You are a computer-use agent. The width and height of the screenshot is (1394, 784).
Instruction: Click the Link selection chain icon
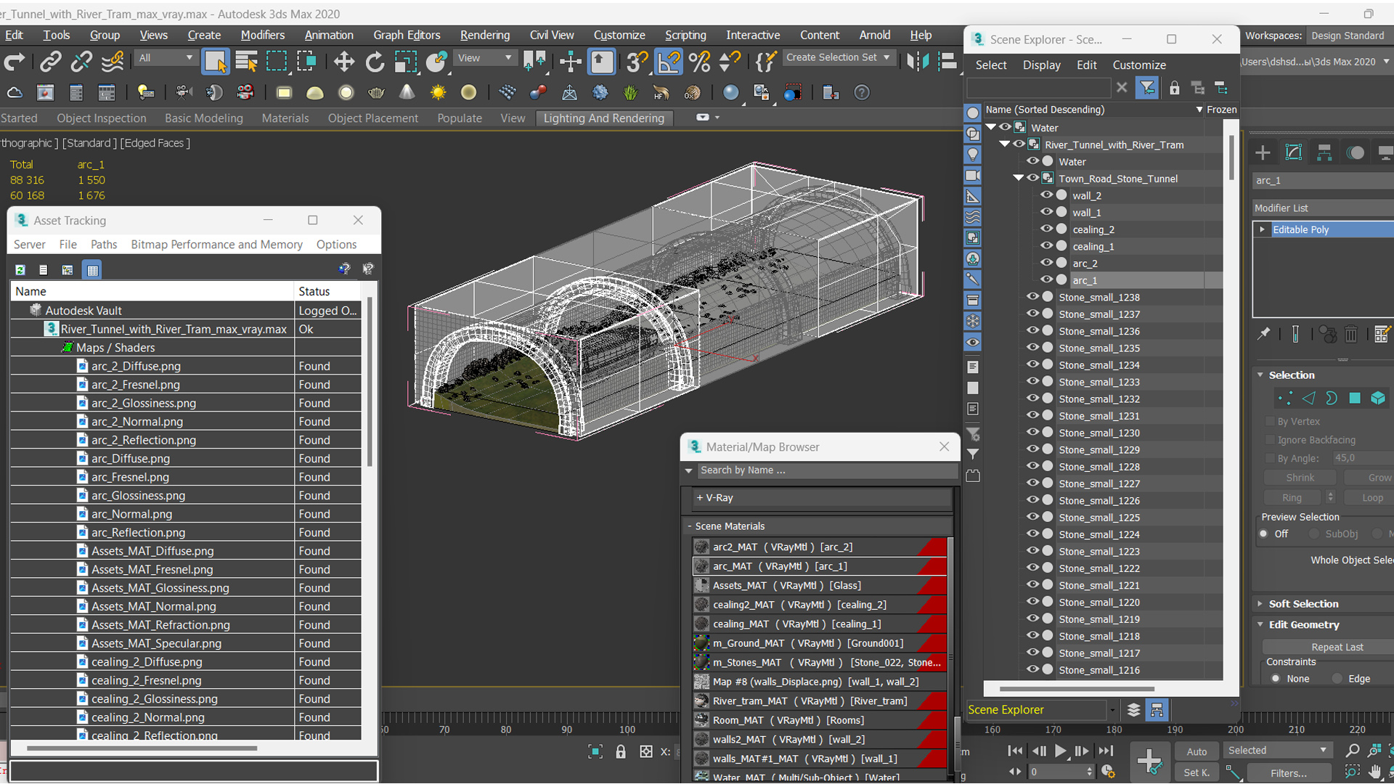click(x=50, y=62)
